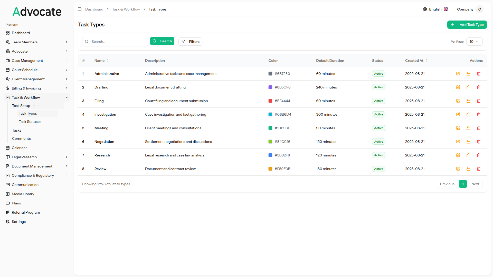Viewport: 493px width, 277px height.
Task: Click the Active badge for Negotiation
Action: pos(378,142)
